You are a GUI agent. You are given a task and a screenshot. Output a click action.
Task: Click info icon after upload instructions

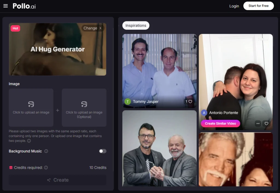(x=29, y=141)
